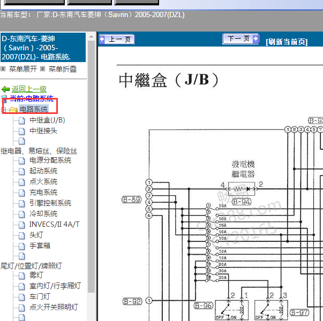Click page icon beside 电源分配系统
The width and height of the screenshot is (323, 321).
click(x=22, y=160)
